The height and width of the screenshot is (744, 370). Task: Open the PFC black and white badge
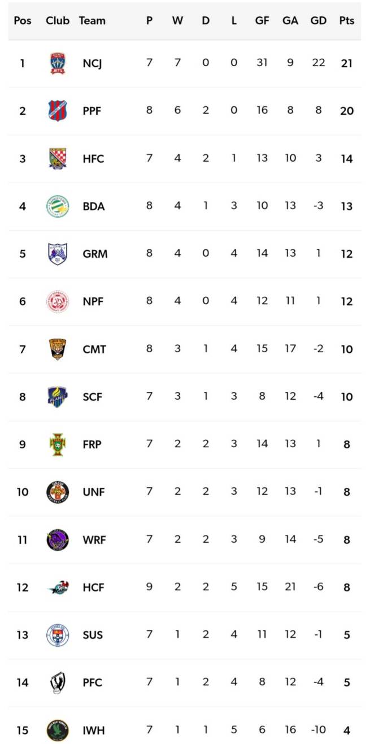click(58, 682)
